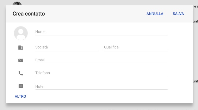Focus the Qualifica text field
Viewport: 198px width, 110px height.
tap(136, 47)
